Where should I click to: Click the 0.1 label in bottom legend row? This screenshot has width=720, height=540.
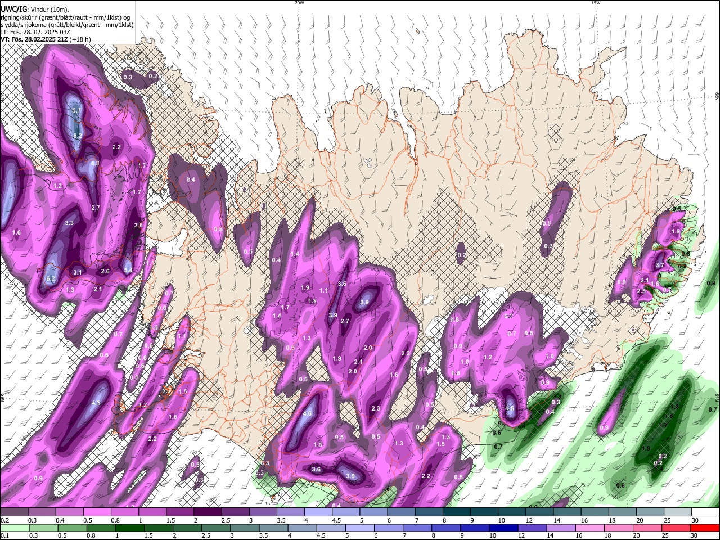(4, 536)
